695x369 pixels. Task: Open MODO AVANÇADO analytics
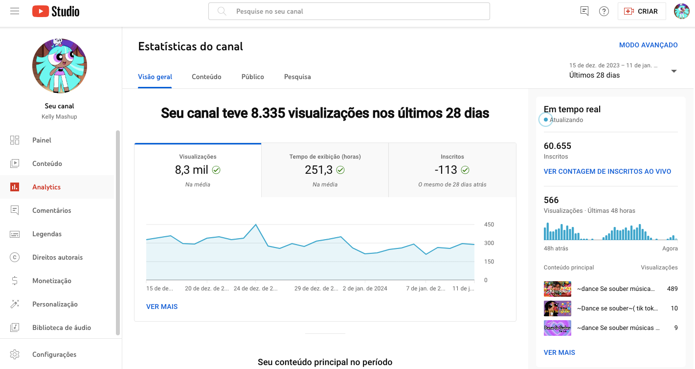click(x=649, y=45)
